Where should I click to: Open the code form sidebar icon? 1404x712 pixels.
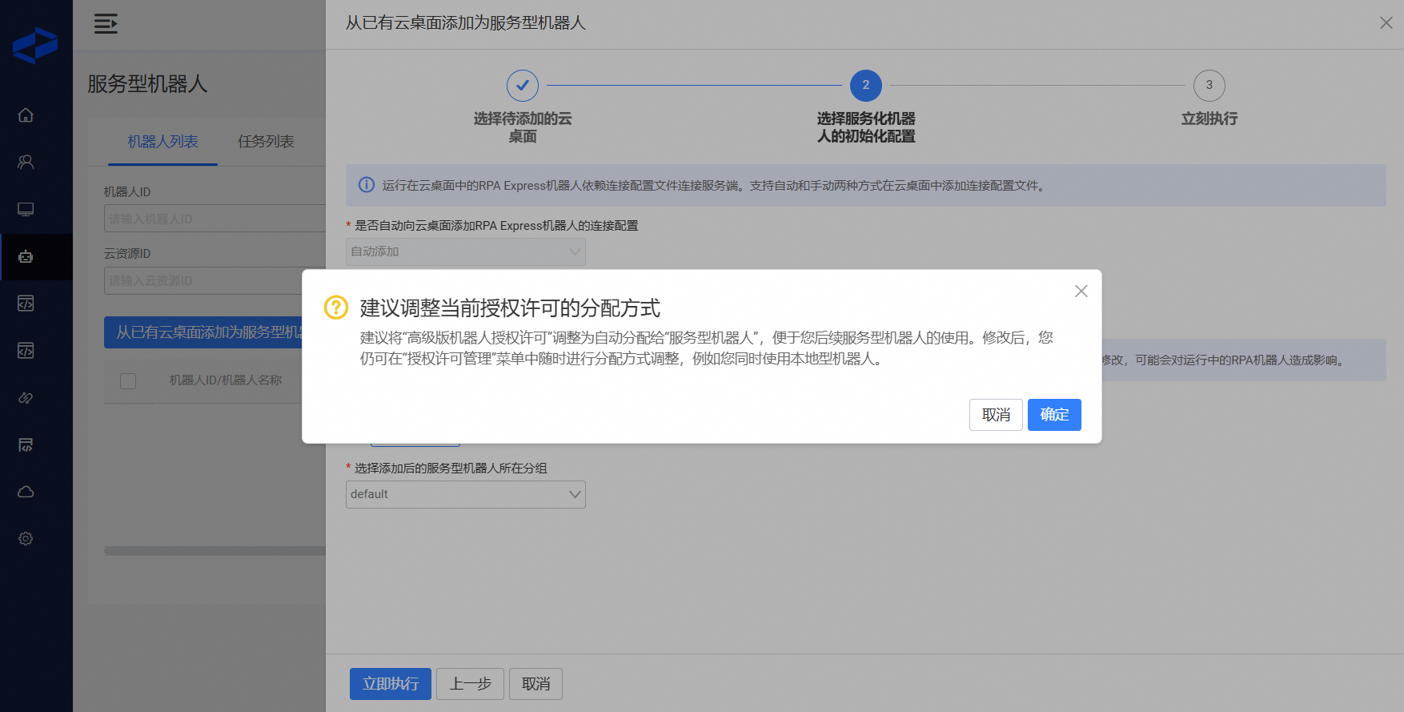click(26, 445)
